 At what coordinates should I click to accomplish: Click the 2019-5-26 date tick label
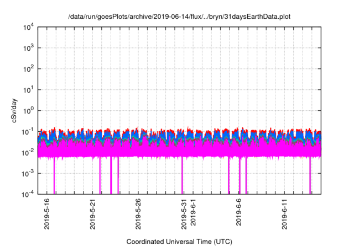[138, 214]
